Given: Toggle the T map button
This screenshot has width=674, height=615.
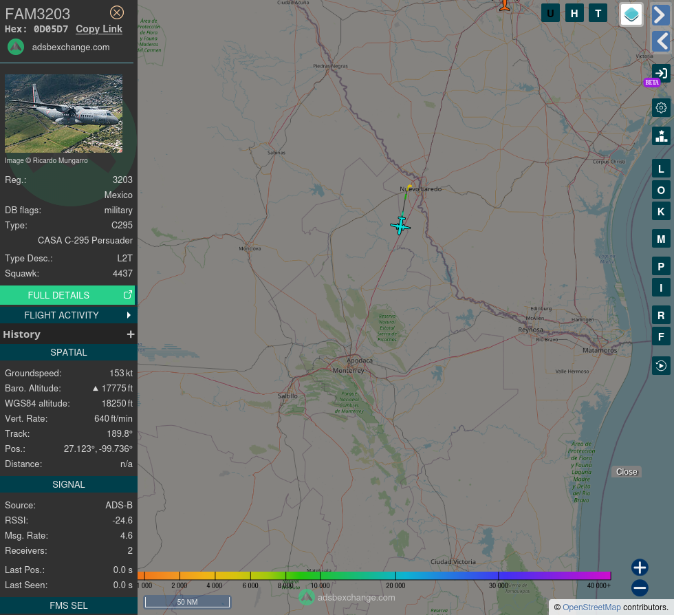Looking at the screenshot, I should (x=598, y=13).
